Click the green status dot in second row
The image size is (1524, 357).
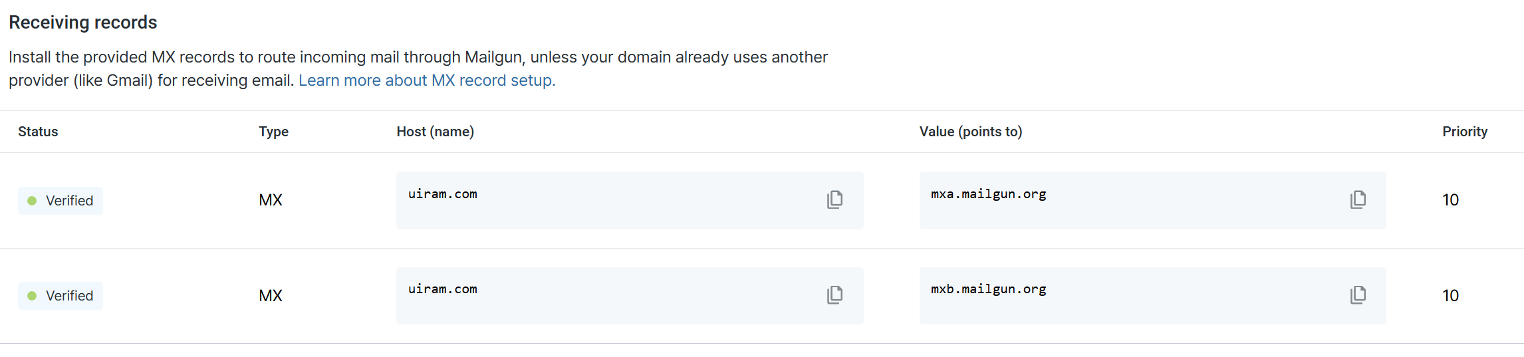(32, 296)
